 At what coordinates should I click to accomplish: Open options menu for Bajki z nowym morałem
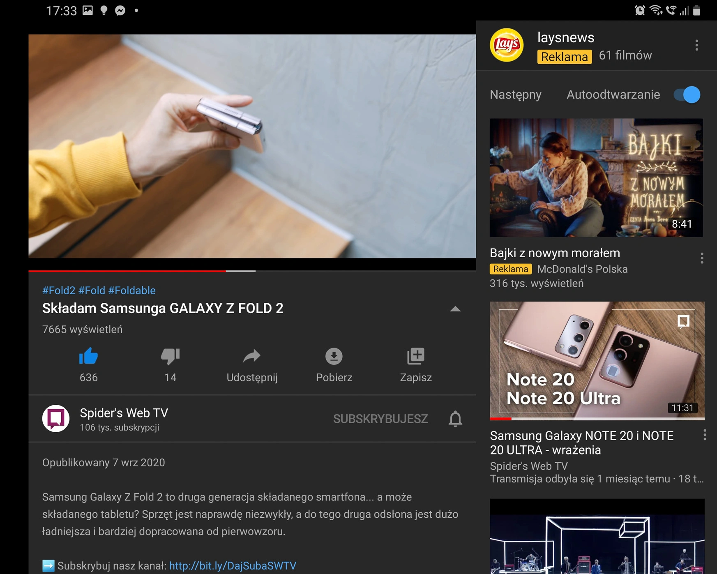tap(702, 258)
